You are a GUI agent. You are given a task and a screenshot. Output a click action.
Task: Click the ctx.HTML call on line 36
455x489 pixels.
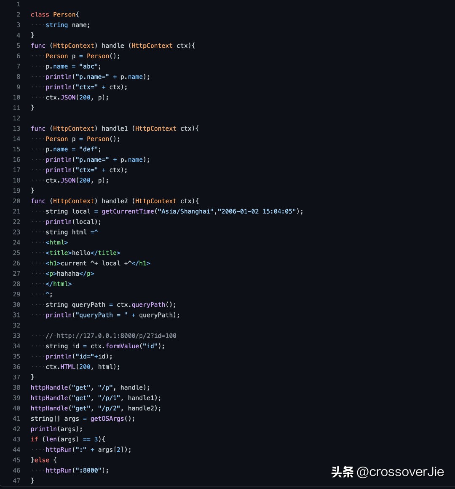coord(60,367)
